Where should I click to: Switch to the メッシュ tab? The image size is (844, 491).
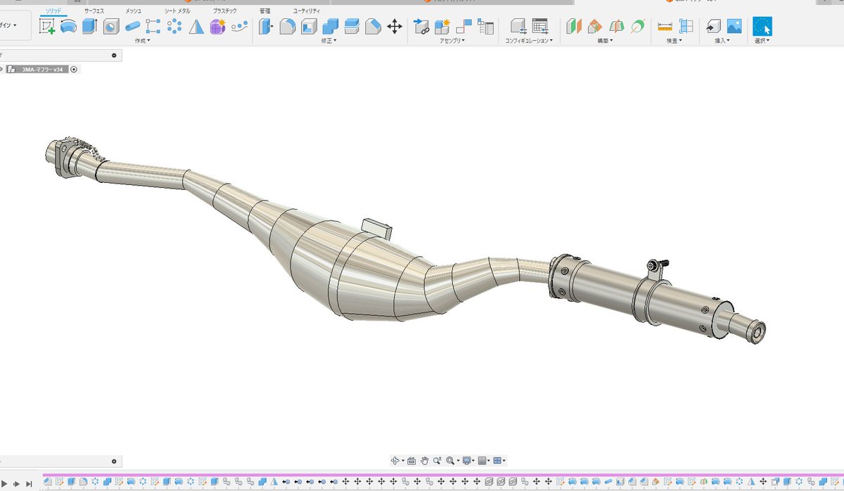[134, 11]
